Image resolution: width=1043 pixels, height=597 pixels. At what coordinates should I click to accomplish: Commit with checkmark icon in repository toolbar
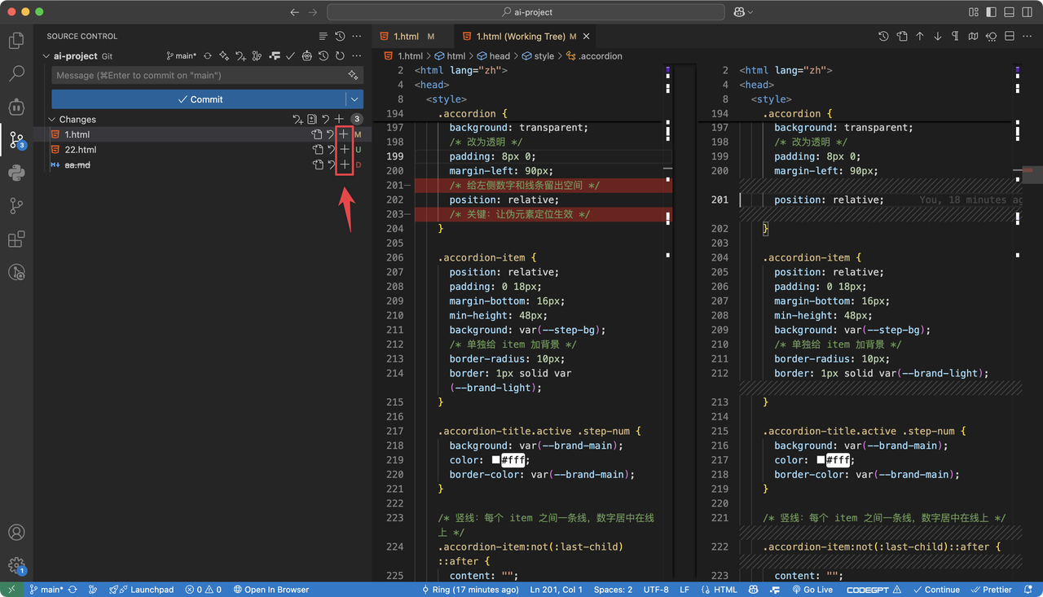tap(290, 56)
